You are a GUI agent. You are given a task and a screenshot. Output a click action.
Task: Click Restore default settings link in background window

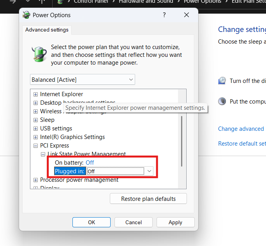pyautogui.click(x=242, y=144)
